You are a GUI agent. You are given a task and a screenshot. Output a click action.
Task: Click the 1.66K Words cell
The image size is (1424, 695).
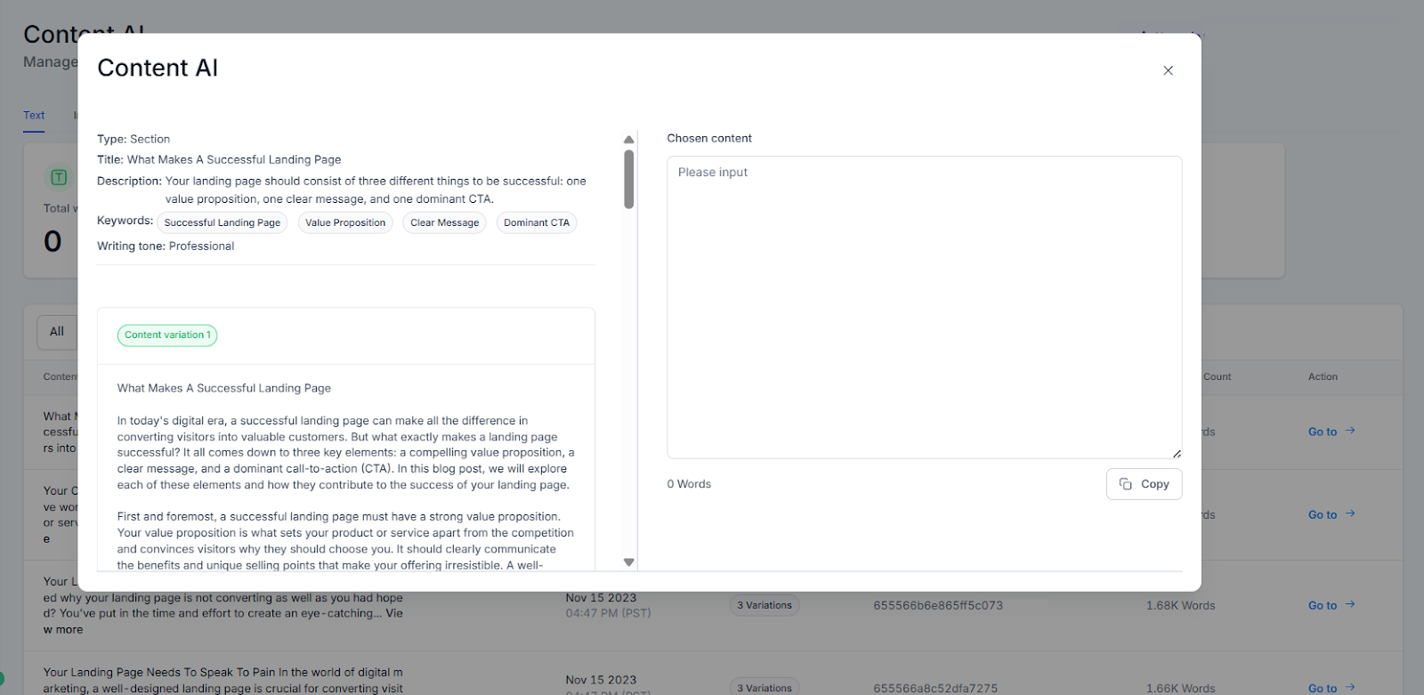pos(1180,688)
